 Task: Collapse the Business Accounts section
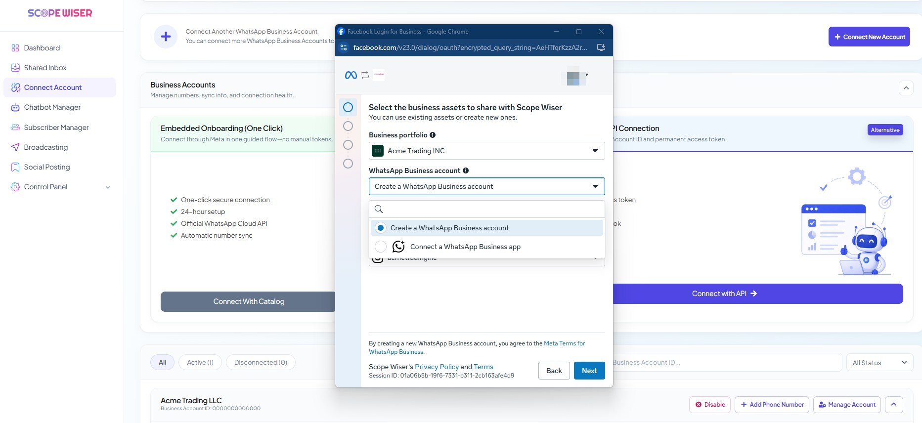click(906, 88)
